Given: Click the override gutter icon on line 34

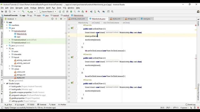Looking at the screenshot, I should point(72,57).
